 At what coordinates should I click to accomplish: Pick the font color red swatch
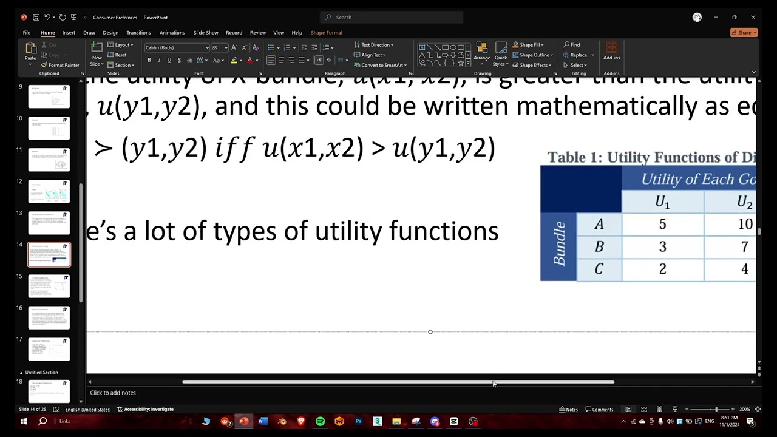click(249, 60)
